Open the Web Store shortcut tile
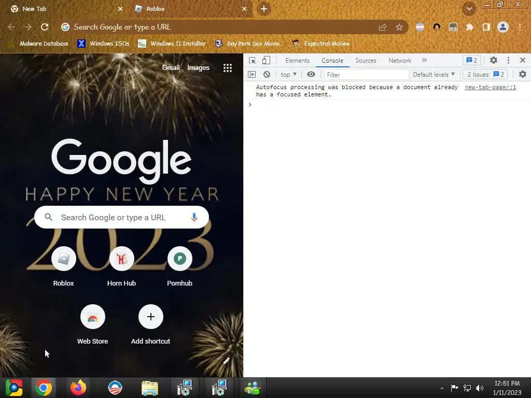 (92, 325)
